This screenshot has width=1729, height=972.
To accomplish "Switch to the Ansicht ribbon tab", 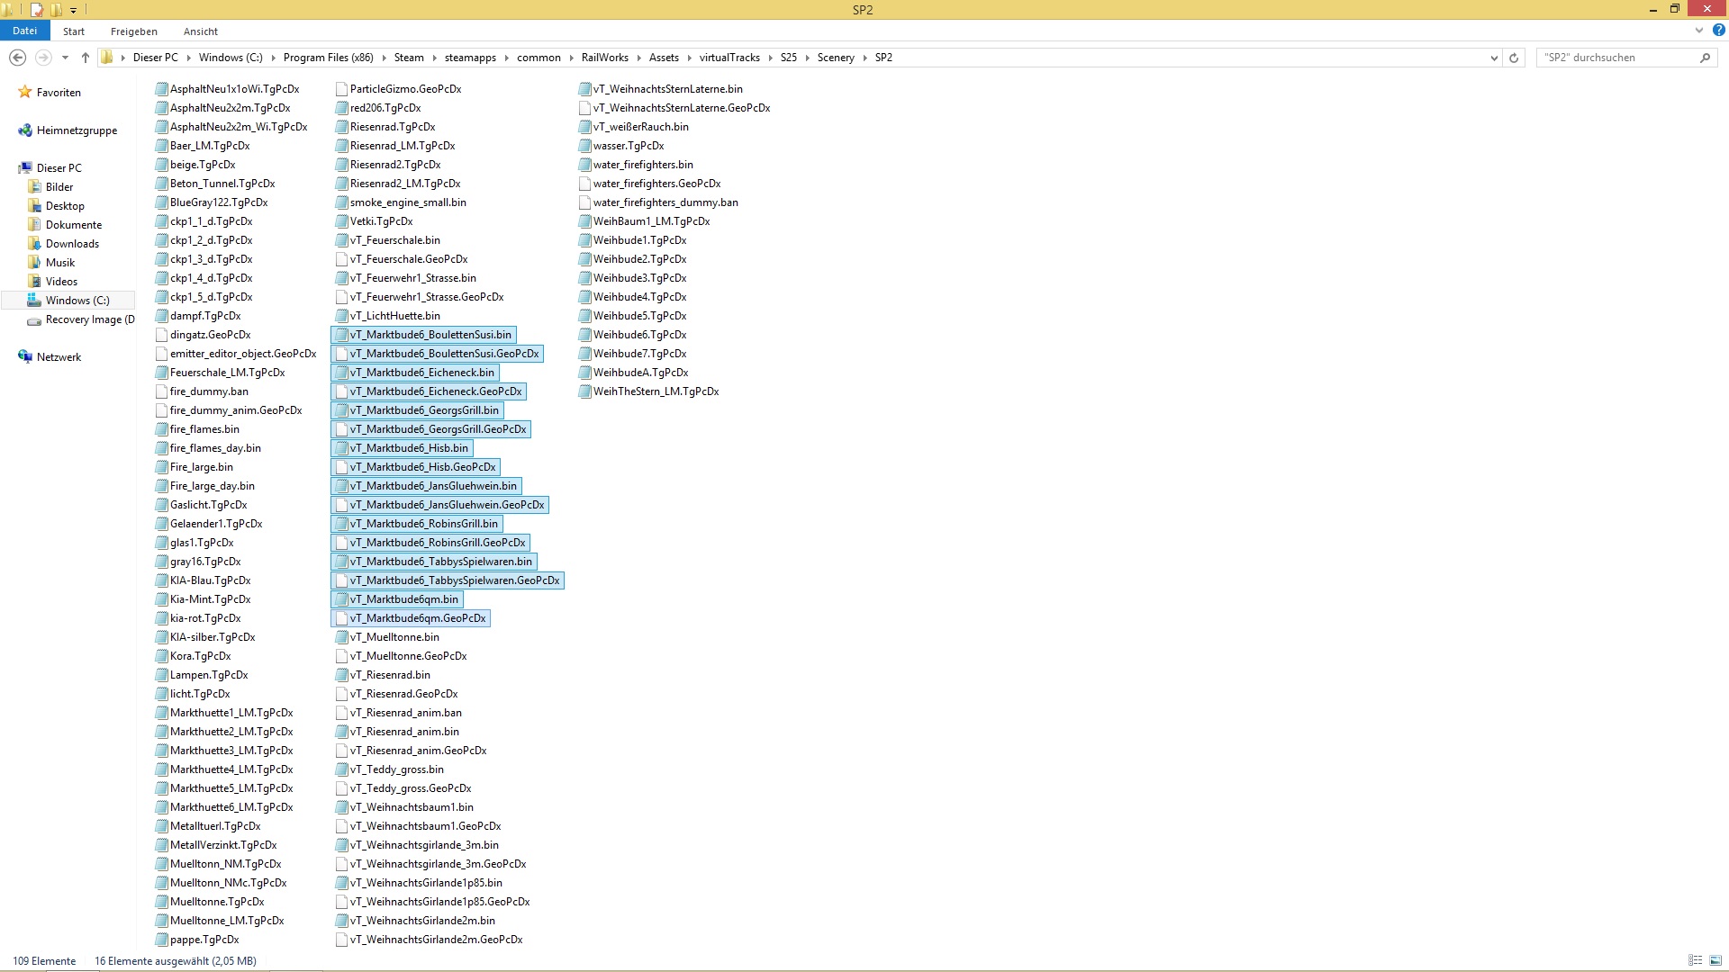I will 200,31.
